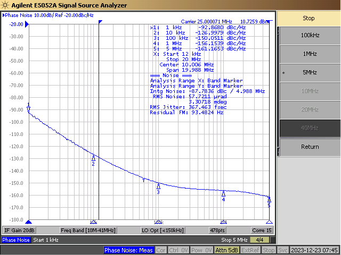341x255 pixels.
Task: Open the LO Opt [<150kHz] selector
Action: [x=162, y=231]
